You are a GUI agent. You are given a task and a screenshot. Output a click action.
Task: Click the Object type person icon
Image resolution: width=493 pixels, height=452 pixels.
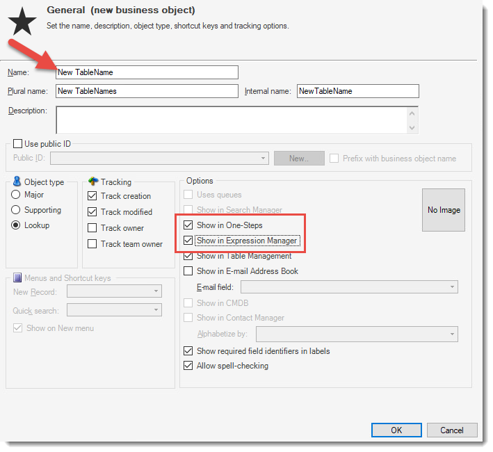17,181
